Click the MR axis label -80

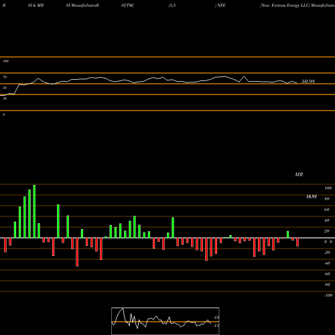tap(327, 285)
